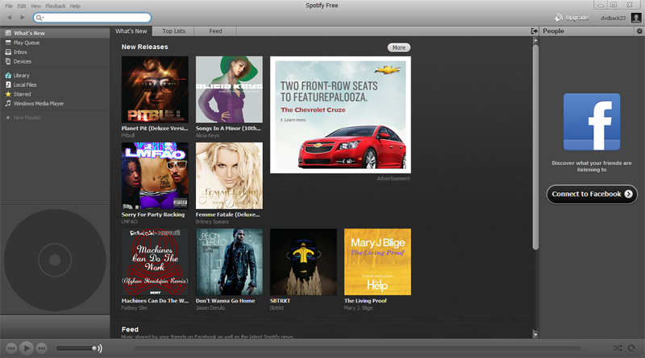
Task: Go forward with the navigation arrow
Action: [x=23, y=18]
